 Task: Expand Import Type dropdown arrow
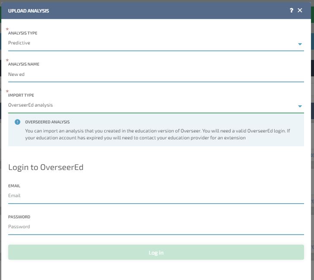(300, 106)
